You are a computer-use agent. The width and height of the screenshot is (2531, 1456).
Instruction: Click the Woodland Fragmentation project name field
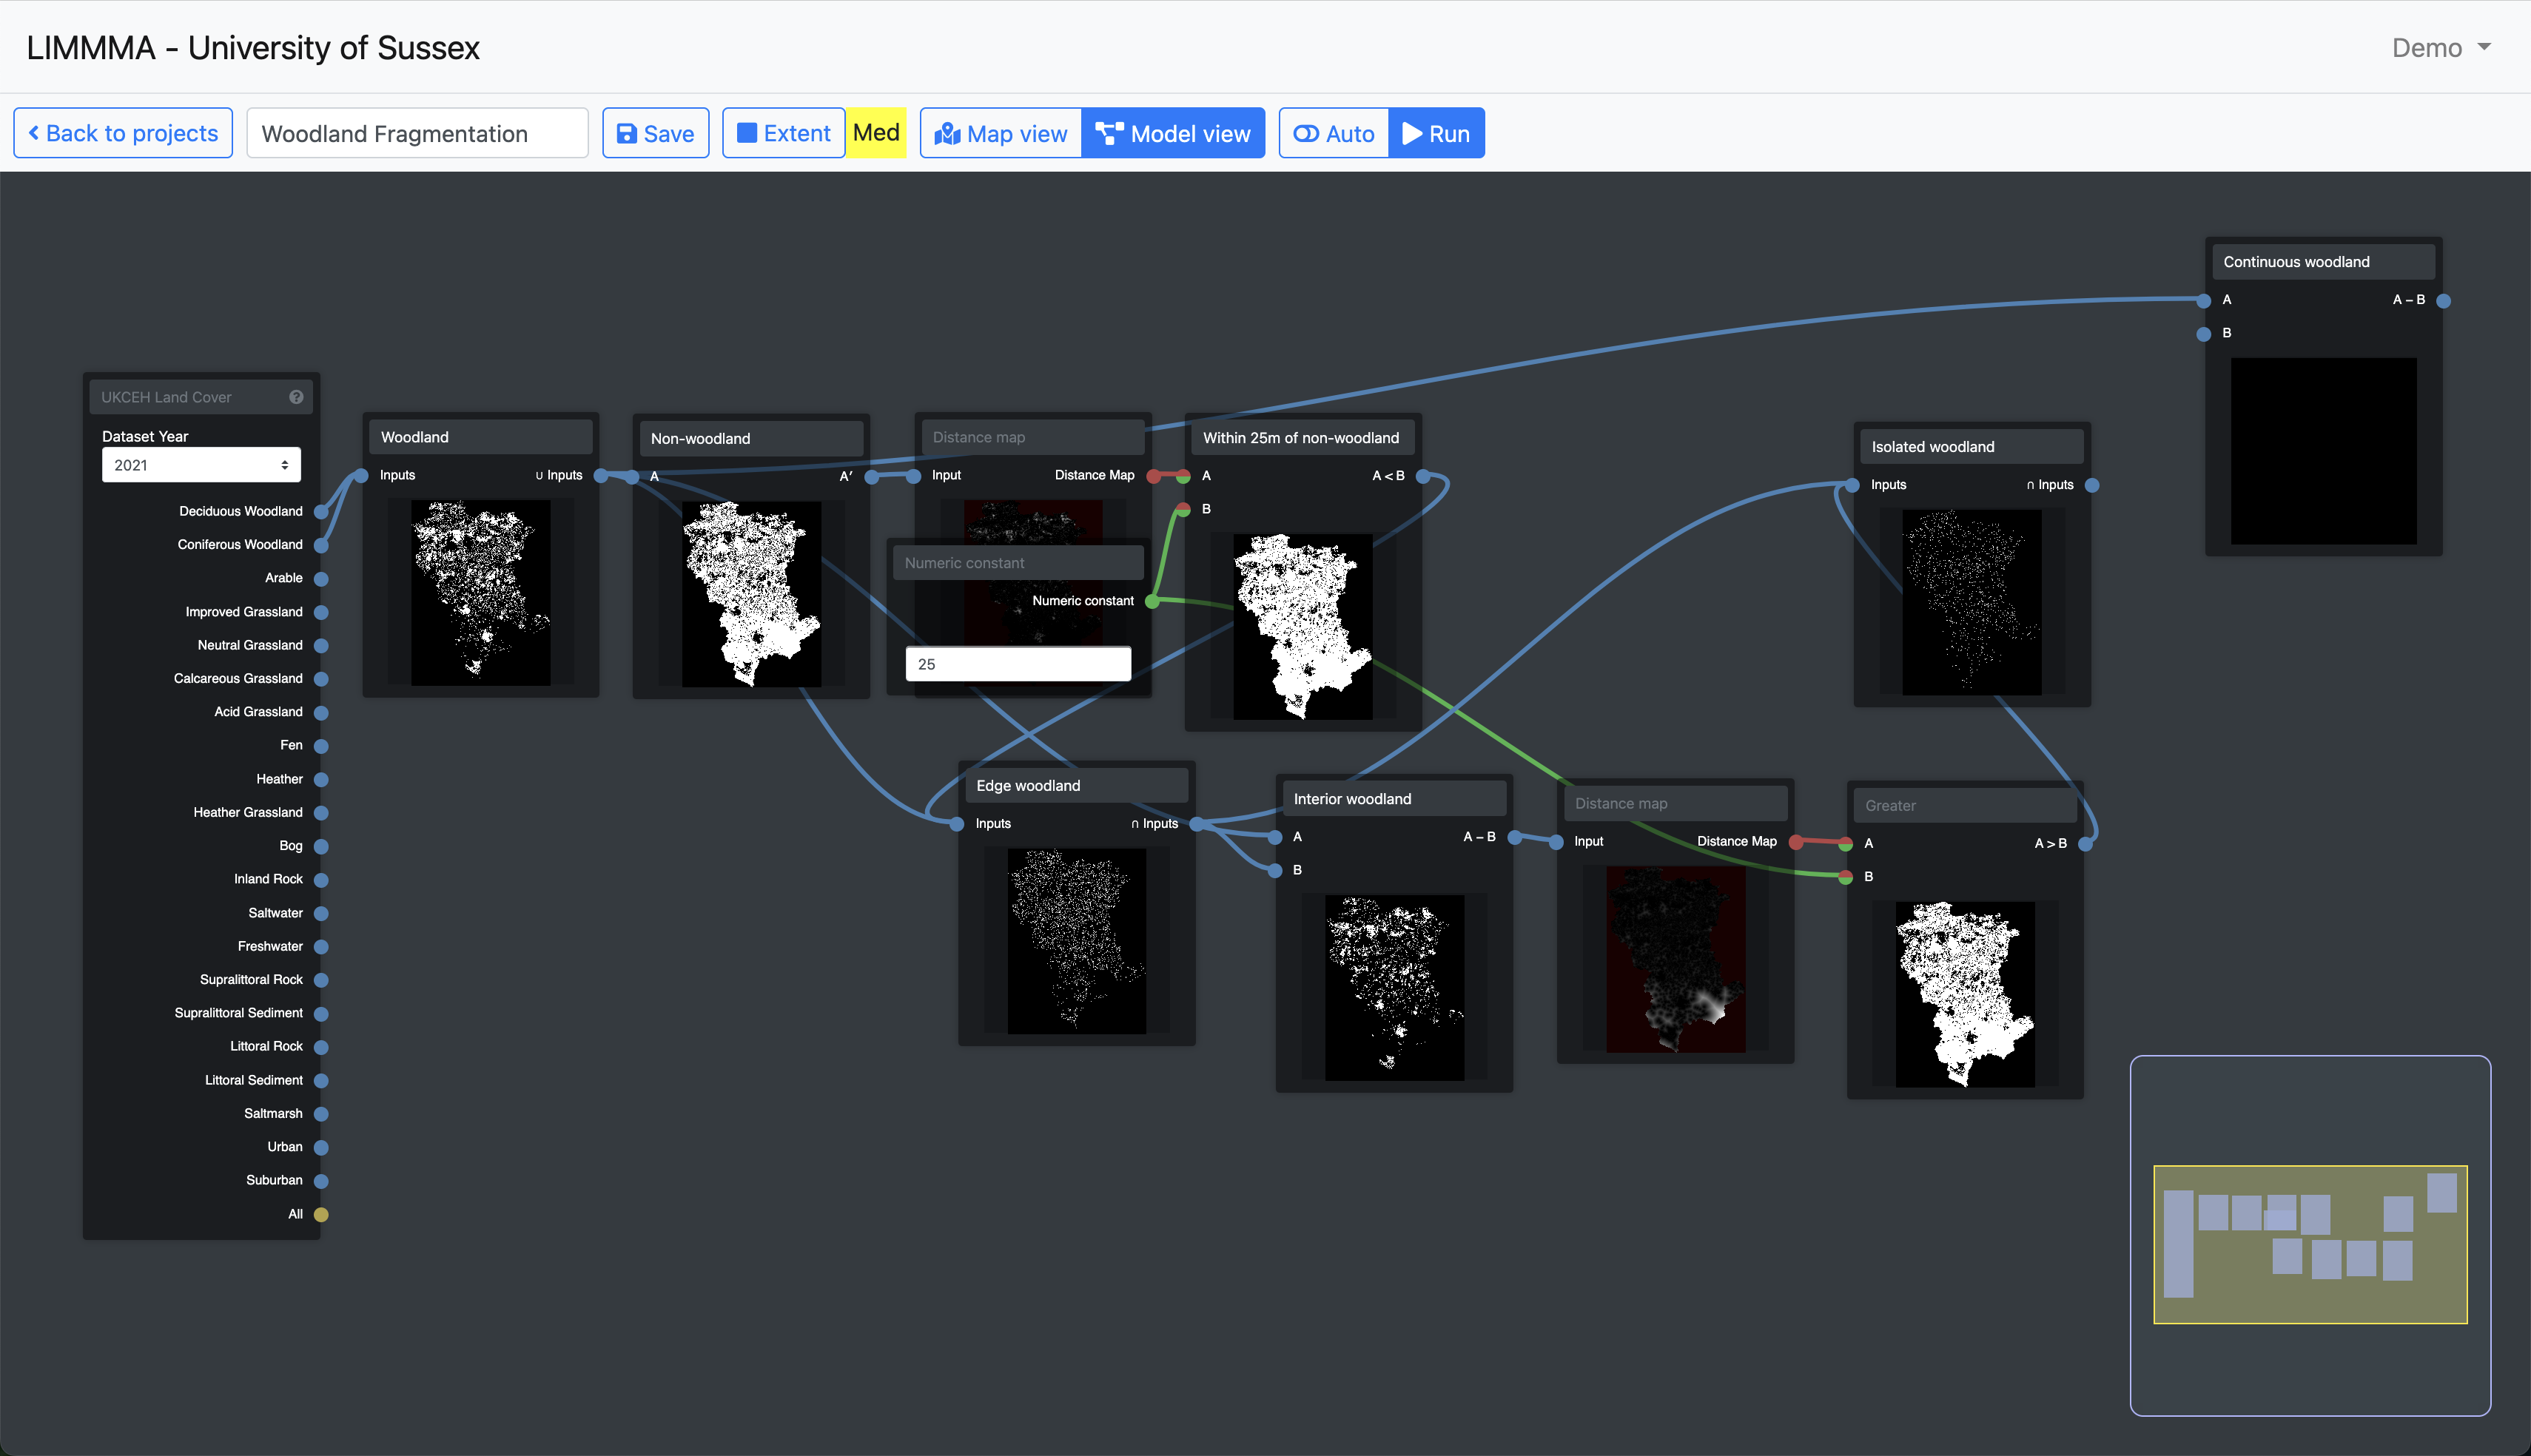click(417, 133)
